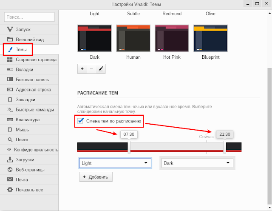Maximize the Vivaldi settings window
The image size is (272, 211).
257,3
